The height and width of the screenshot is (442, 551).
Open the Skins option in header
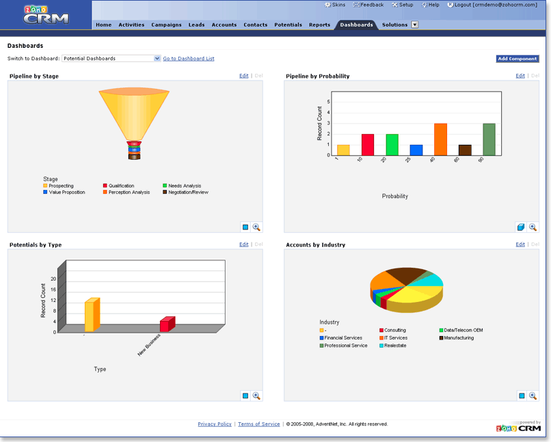click(335, 5)
